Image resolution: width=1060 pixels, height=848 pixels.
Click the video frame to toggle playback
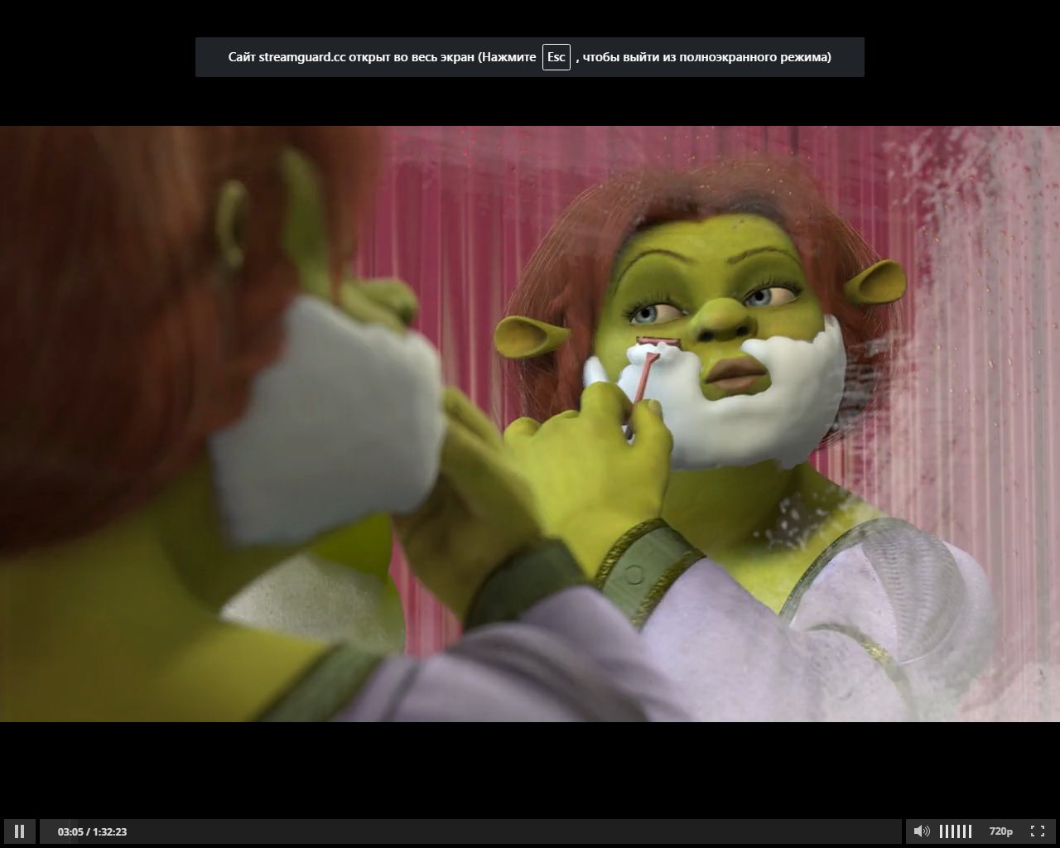[x=530, y=424]
